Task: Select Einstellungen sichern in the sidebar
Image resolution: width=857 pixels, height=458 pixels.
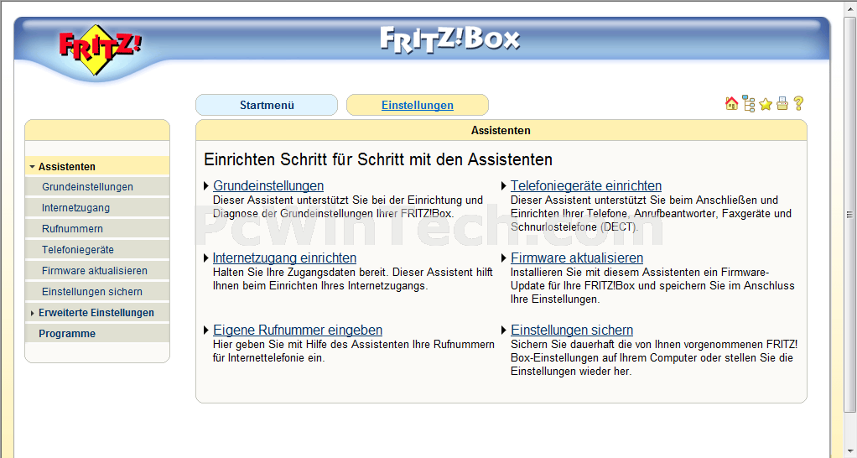Action: [97, 291]
